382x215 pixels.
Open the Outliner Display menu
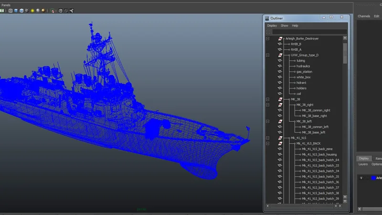pos(272,26)
